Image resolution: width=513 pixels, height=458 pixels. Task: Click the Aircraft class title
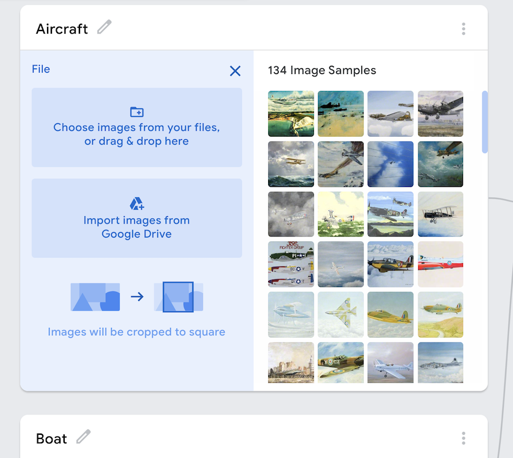tap(62, 29)
